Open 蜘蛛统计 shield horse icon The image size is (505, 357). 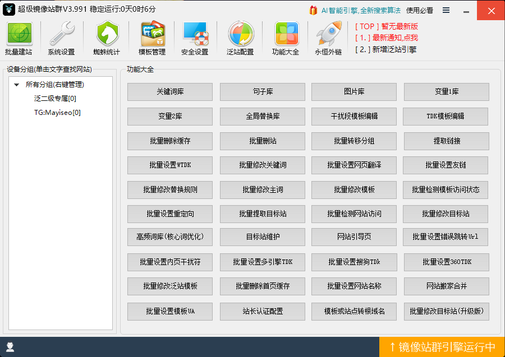coord(107,34)
